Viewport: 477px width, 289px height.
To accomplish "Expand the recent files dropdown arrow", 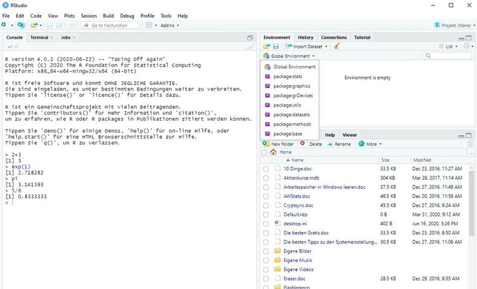I will tap(41, 26).
